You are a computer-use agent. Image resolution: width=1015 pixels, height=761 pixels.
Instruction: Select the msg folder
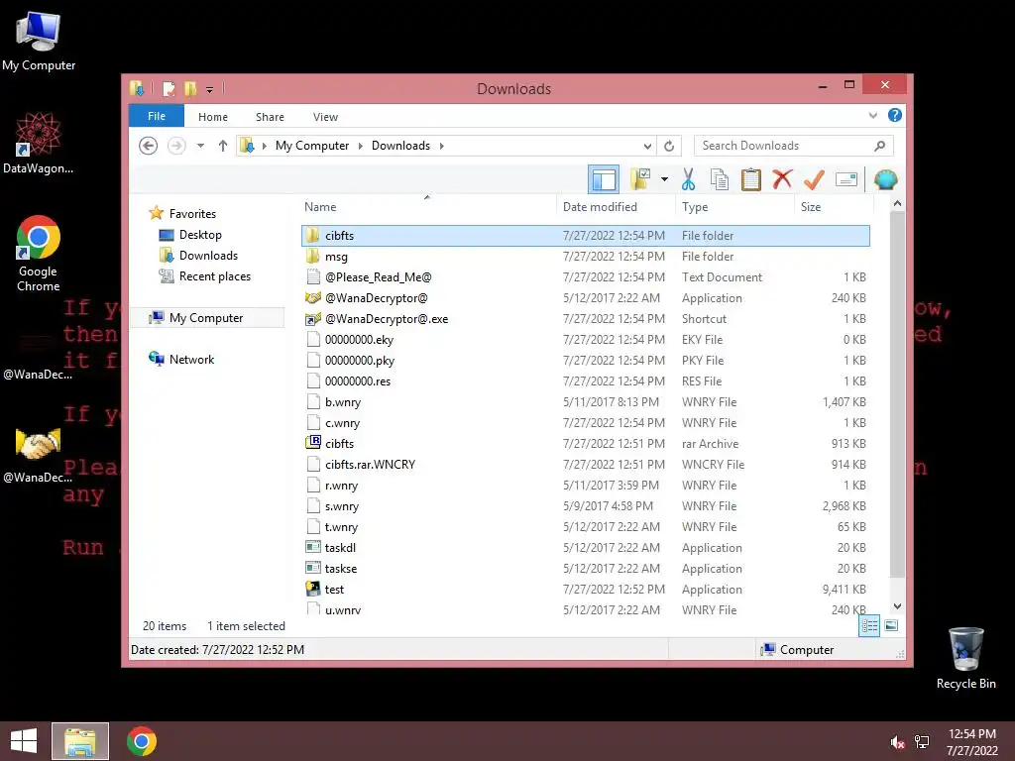pyautogui.click(x=585, y=257)
